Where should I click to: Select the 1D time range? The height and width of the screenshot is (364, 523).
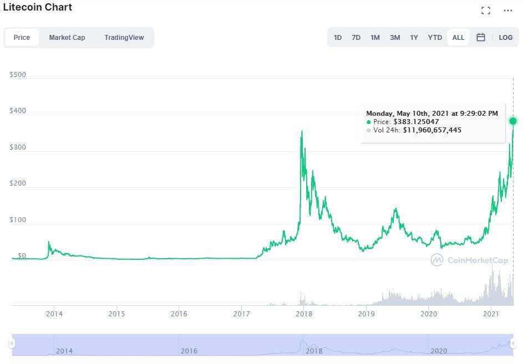338,38
